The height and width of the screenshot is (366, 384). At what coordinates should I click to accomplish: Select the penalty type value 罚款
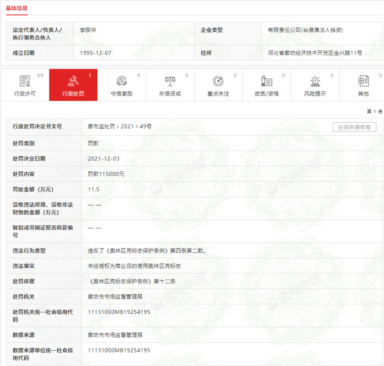point(93,143)
